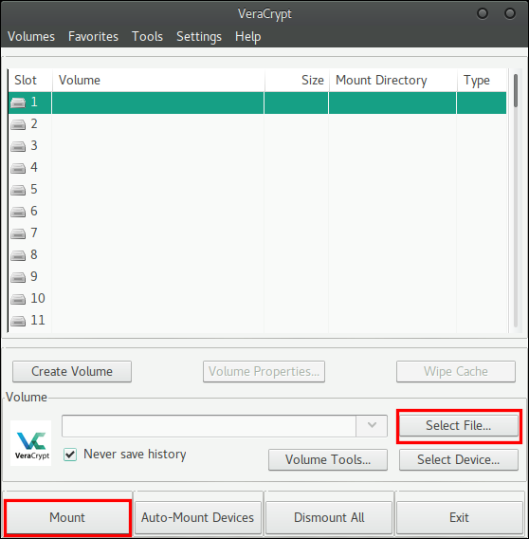Viewport: 529px width, 539px height.
Task: Select the drive icon for slot 2
Action: point(18,124)
